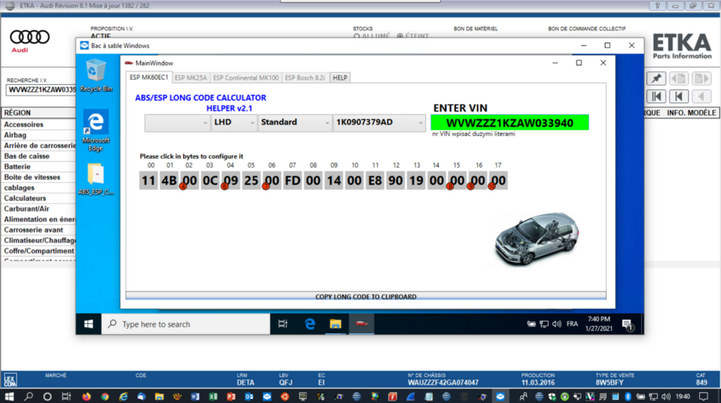Click the greyed ETKA back arrow button
The height and width of the screenshot is (403, 721).
[701, 97]
